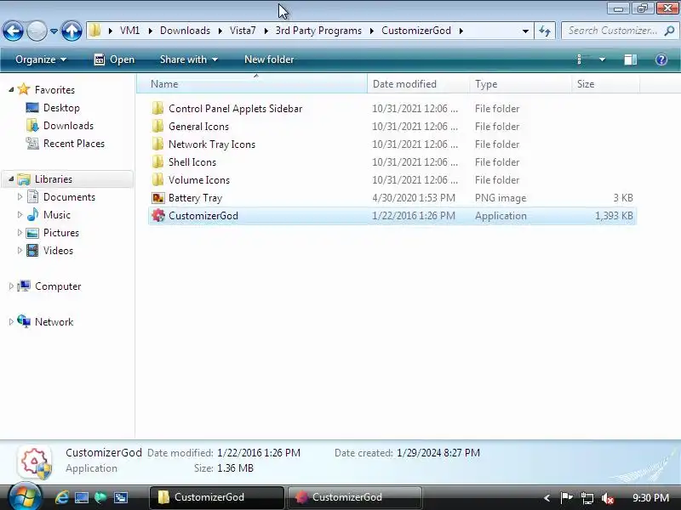Expand the Videos library
Viewport: 681px width, 510px height.
point(20,250)
